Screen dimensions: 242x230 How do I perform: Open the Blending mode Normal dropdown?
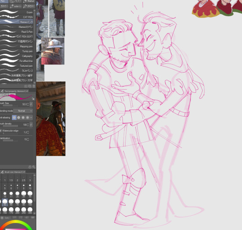(23, 111)
